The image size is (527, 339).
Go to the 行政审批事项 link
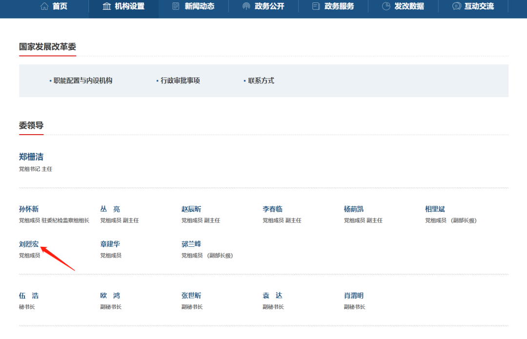point(180,80)
